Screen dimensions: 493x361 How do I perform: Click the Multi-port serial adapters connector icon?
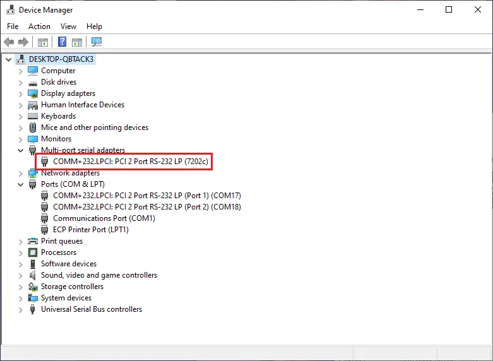pyautogui.click(x=33, y=150)
